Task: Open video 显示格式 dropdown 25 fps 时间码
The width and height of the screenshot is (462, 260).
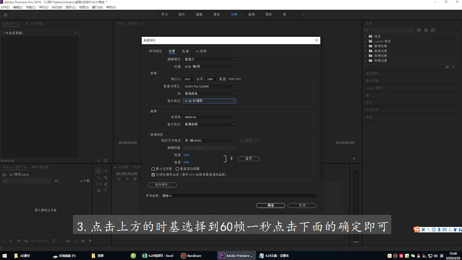Action: pyautogui.click(x=210, y=101)
